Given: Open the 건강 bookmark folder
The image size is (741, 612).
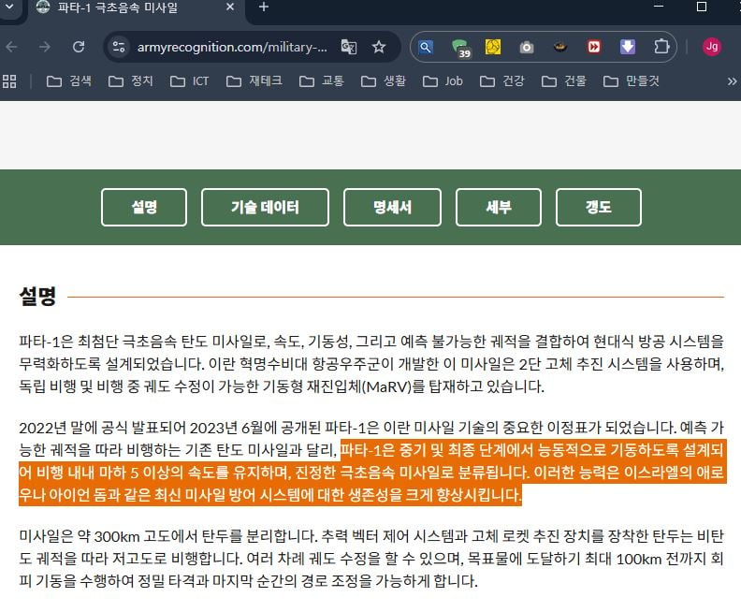Looking at the screenshot, I should 501,81.
